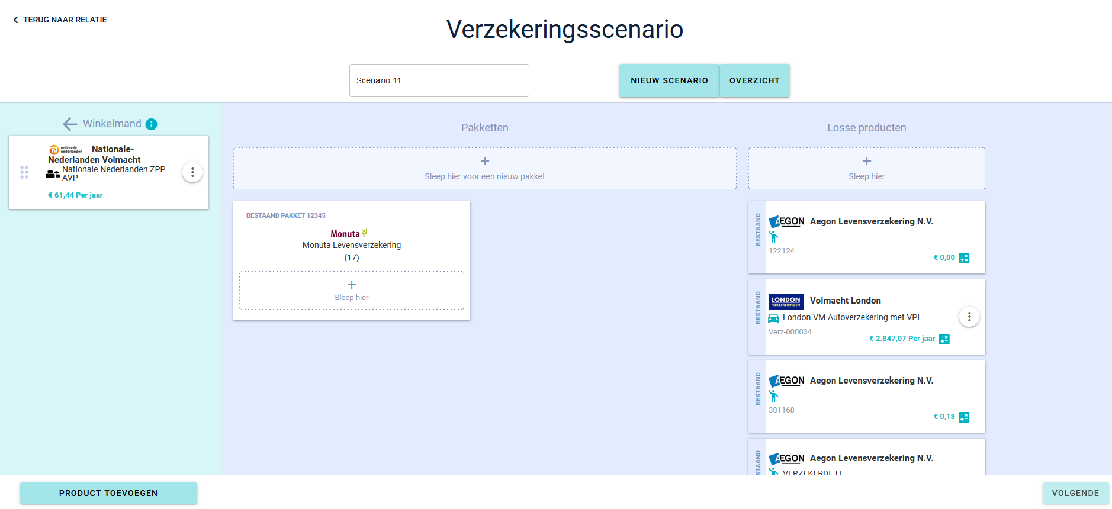
Task: Click the Winkelmand heading text
Action: point(112,124)
